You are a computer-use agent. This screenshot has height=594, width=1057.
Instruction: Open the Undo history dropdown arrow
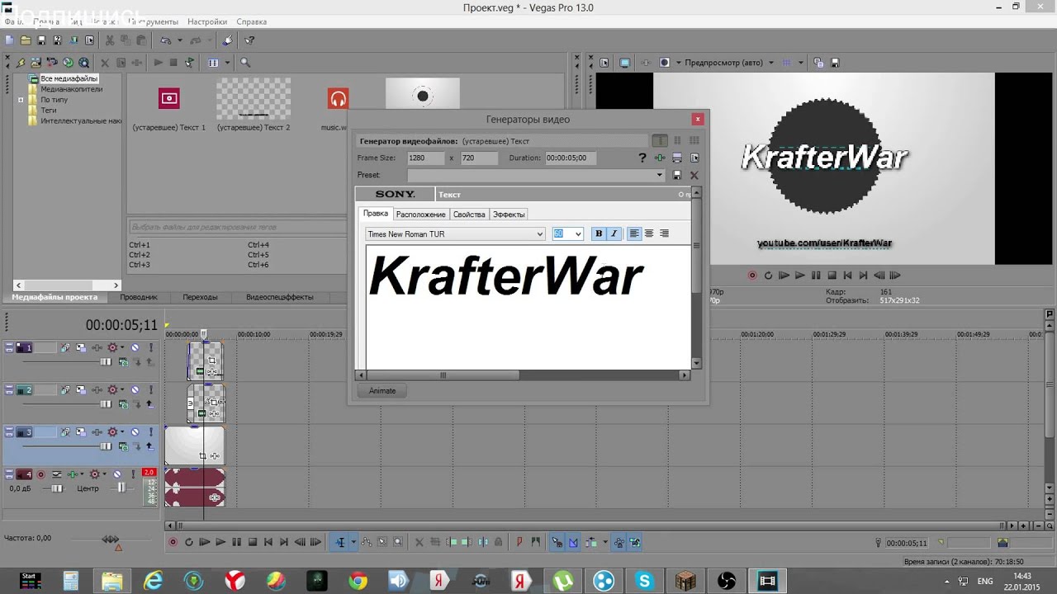(179, 40)
